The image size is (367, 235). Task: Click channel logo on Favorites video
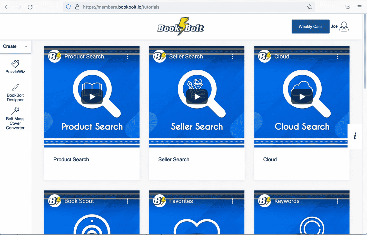160,201
